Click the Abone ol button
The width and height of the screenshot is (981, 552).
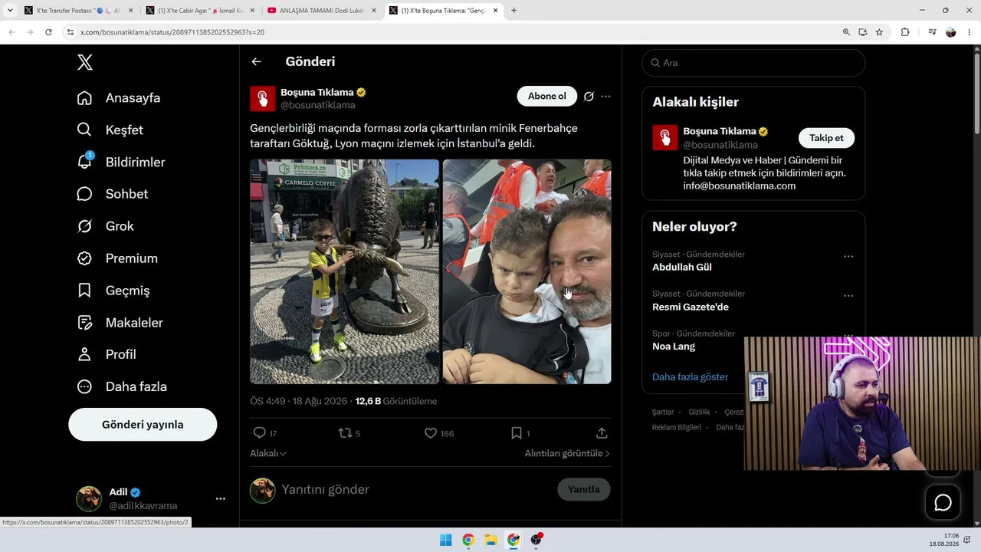pyautogui.click(x=547, y=96)
